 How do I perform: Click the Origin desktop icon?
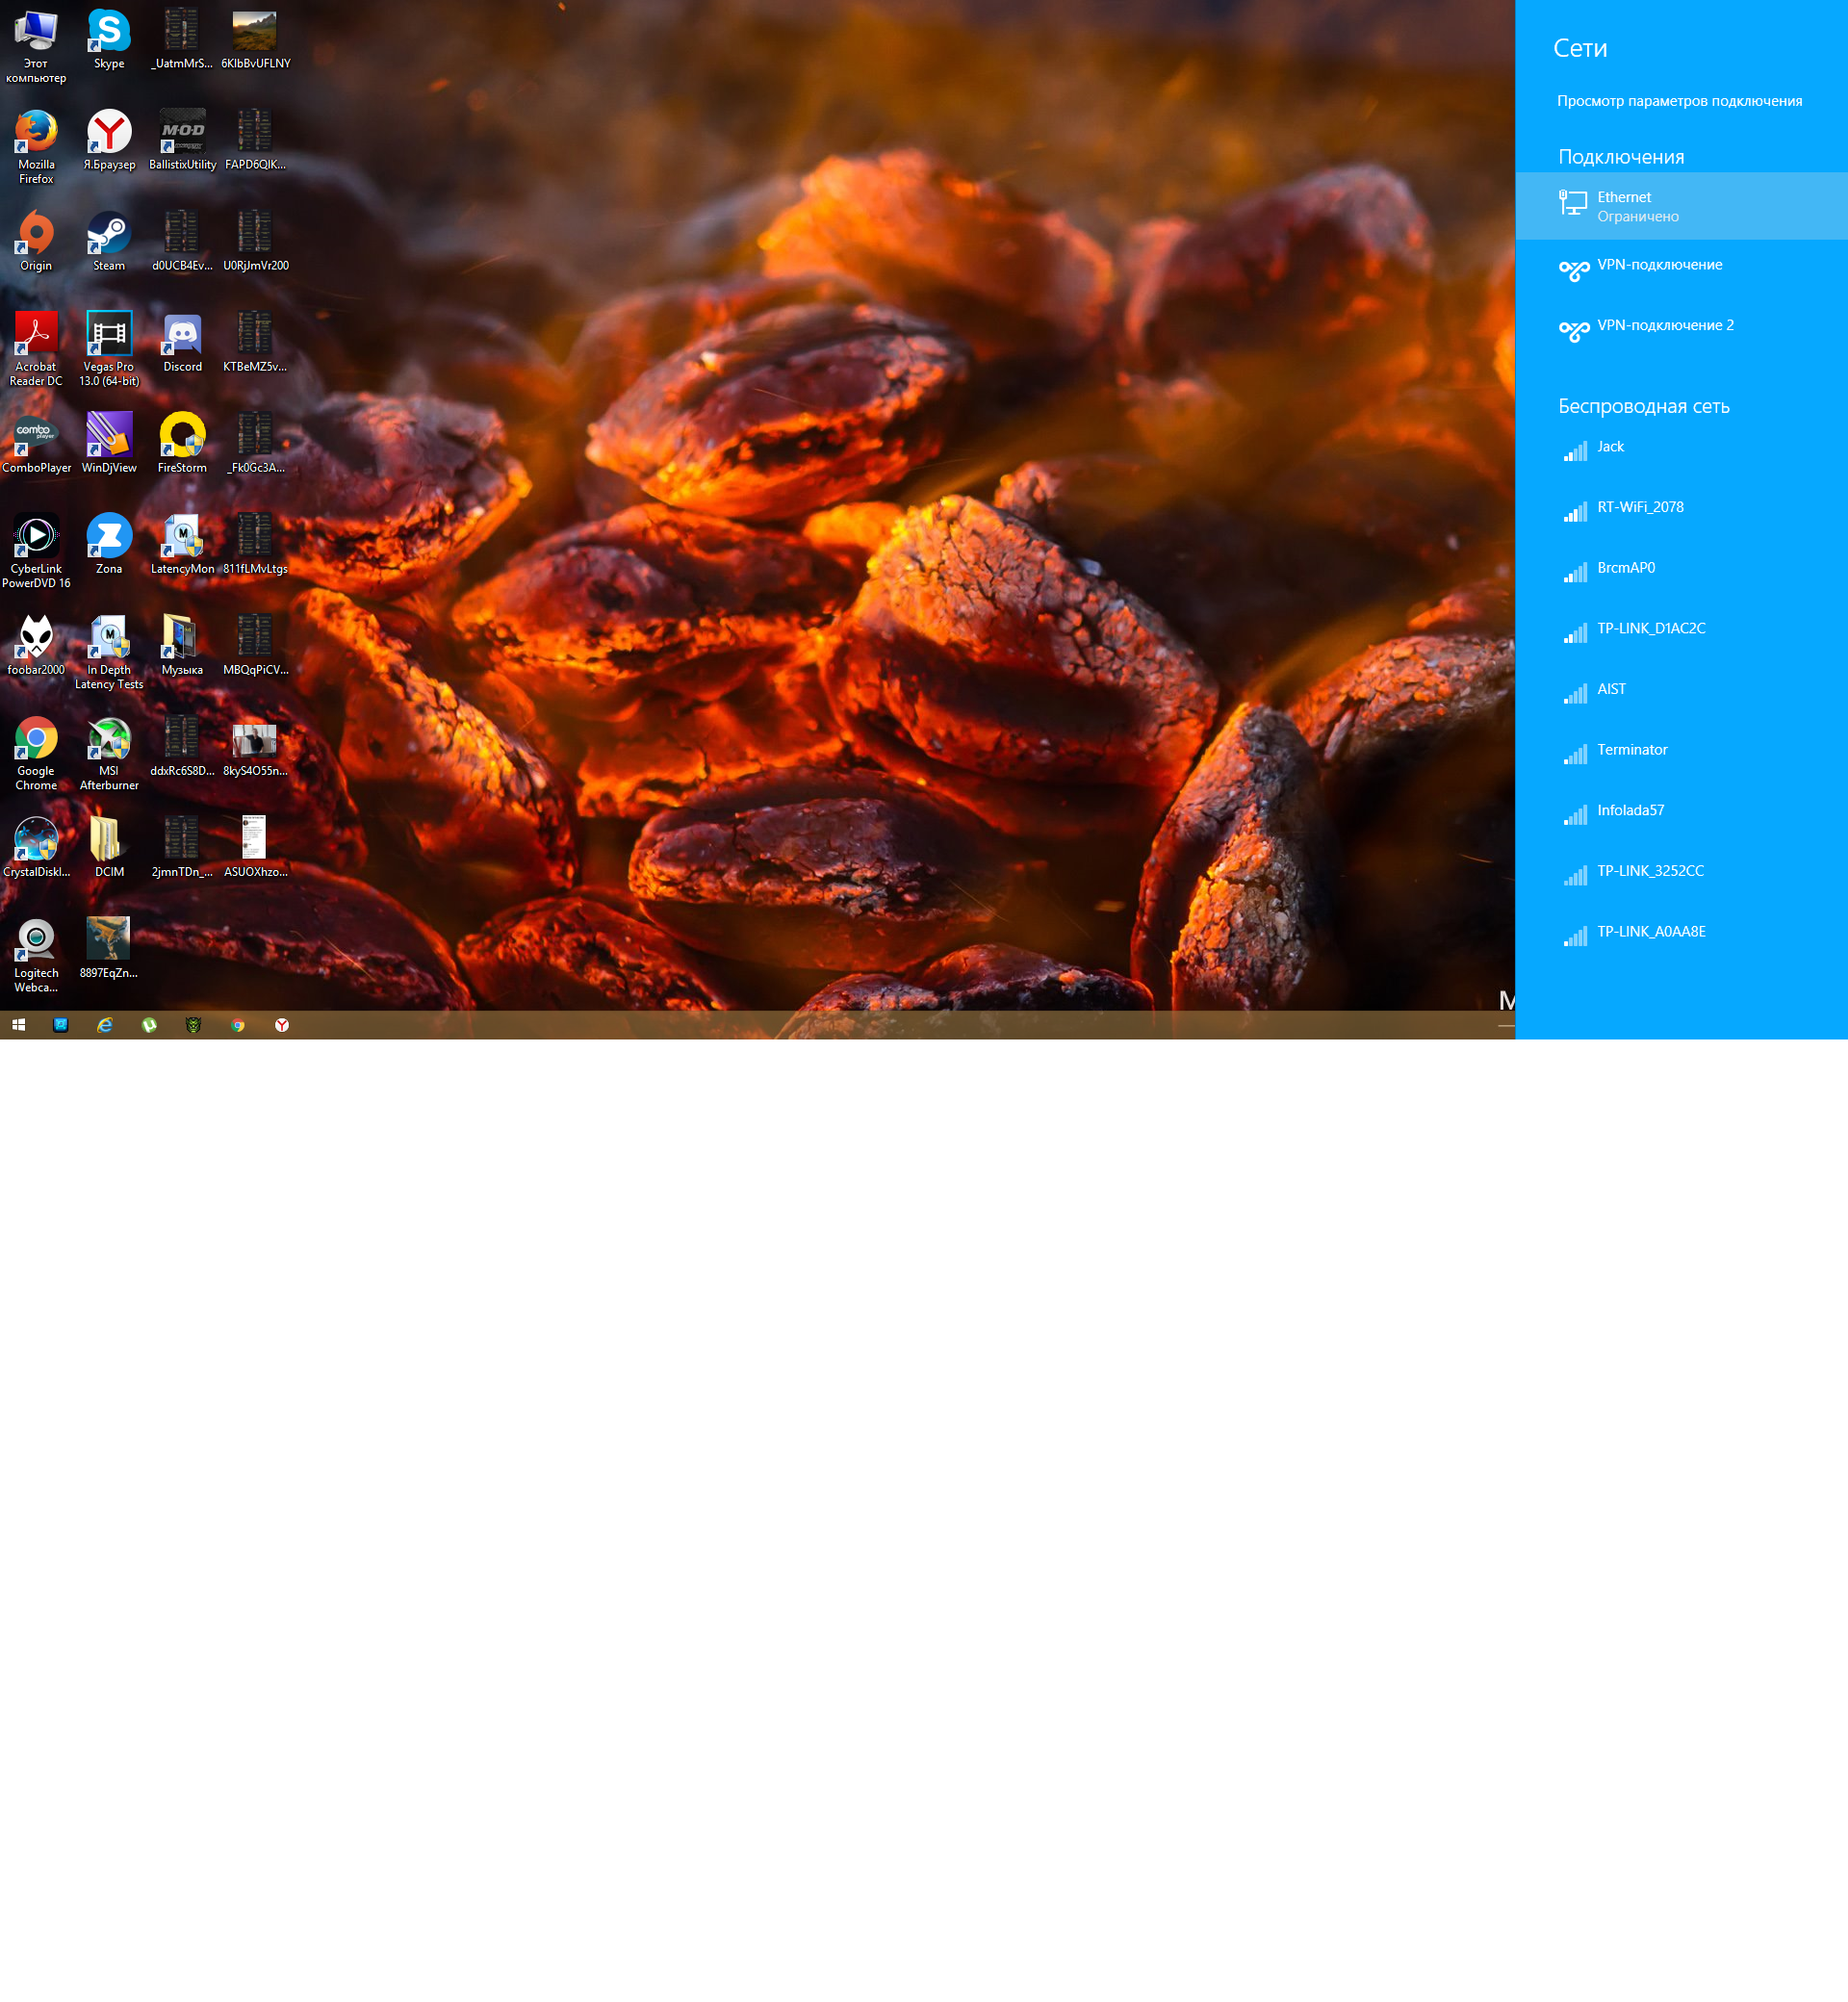[x=36, y=234]
